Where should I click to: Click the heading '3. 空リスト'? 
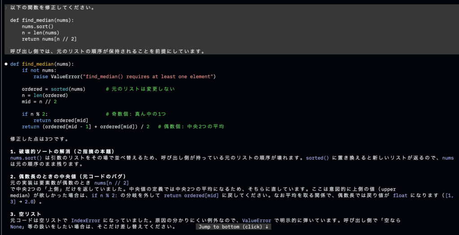(26, 214)
